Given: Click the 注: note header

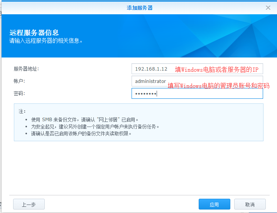Looking at the screenshot, I should [x=22, y=111].
